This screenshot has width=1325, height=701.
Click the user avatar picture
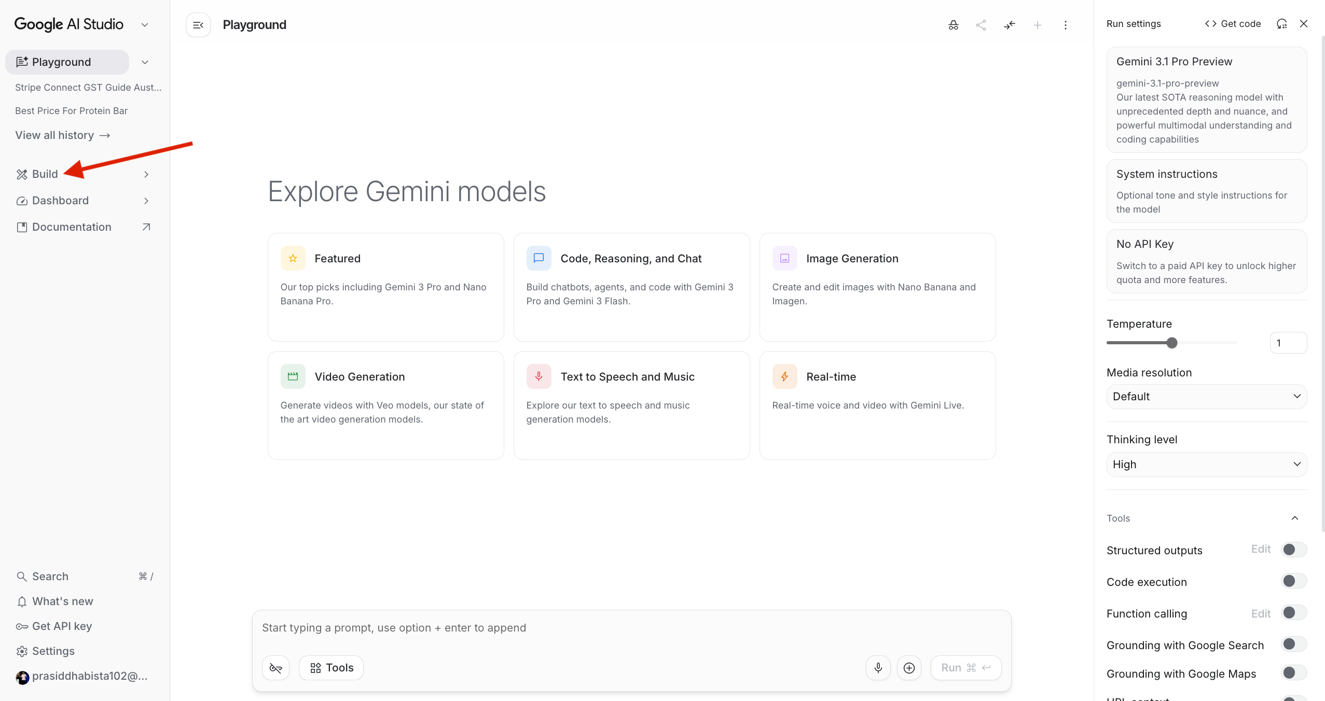point(22,677)
